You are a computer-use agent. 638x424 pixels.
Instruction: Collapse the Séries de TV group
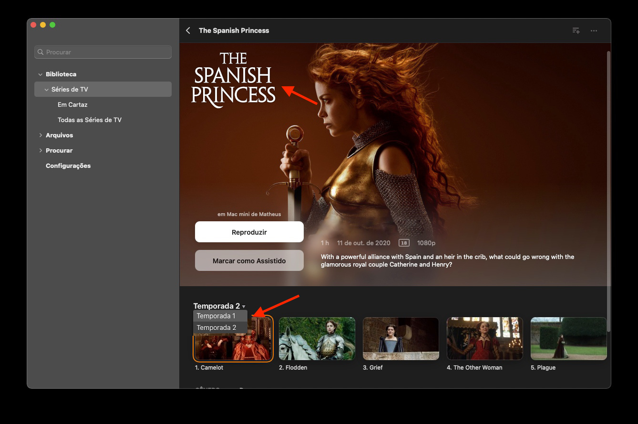point(47,90)
